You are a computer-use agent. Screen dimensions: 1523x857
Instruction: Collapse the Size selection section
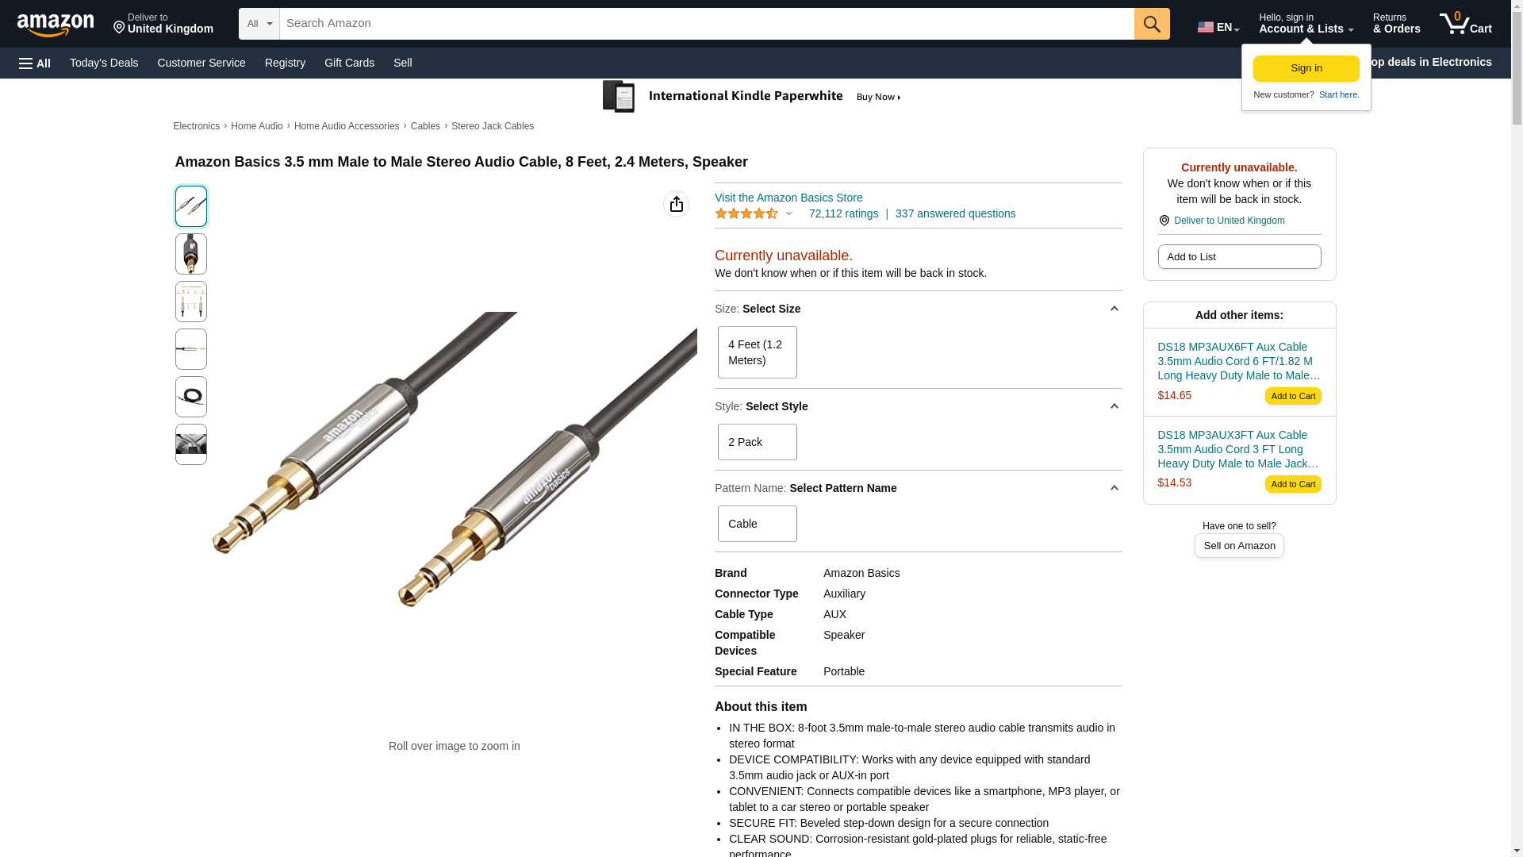1114,309
